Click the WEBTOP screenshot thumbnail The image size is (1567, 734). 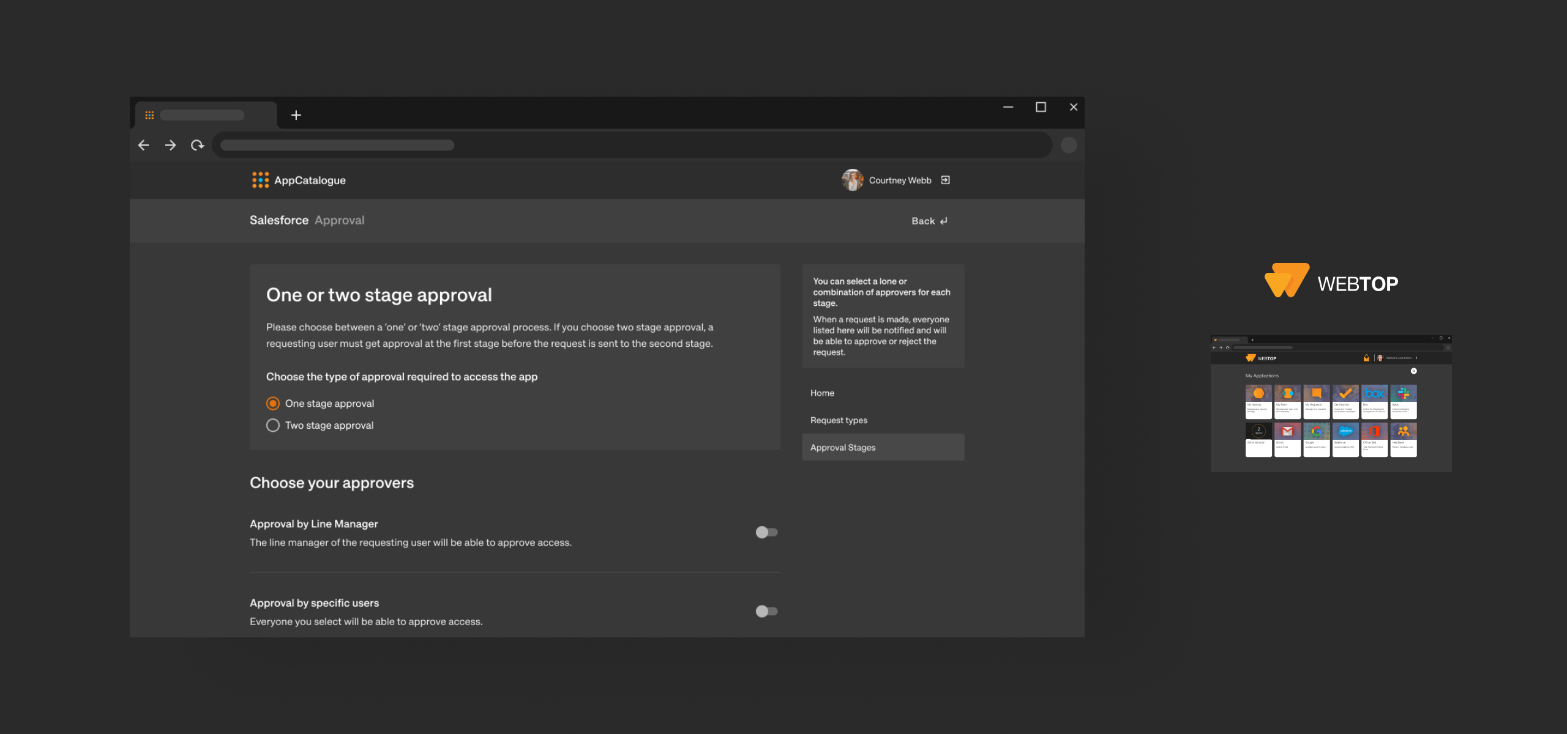[1331, 404]
